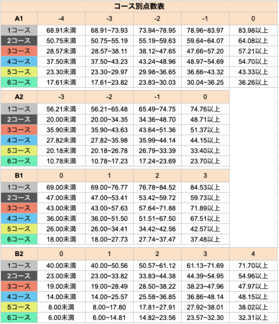Click the コース別点数表 title cell
The width and height of the screenshot is (279, 324).
click(x=139, y=6)
